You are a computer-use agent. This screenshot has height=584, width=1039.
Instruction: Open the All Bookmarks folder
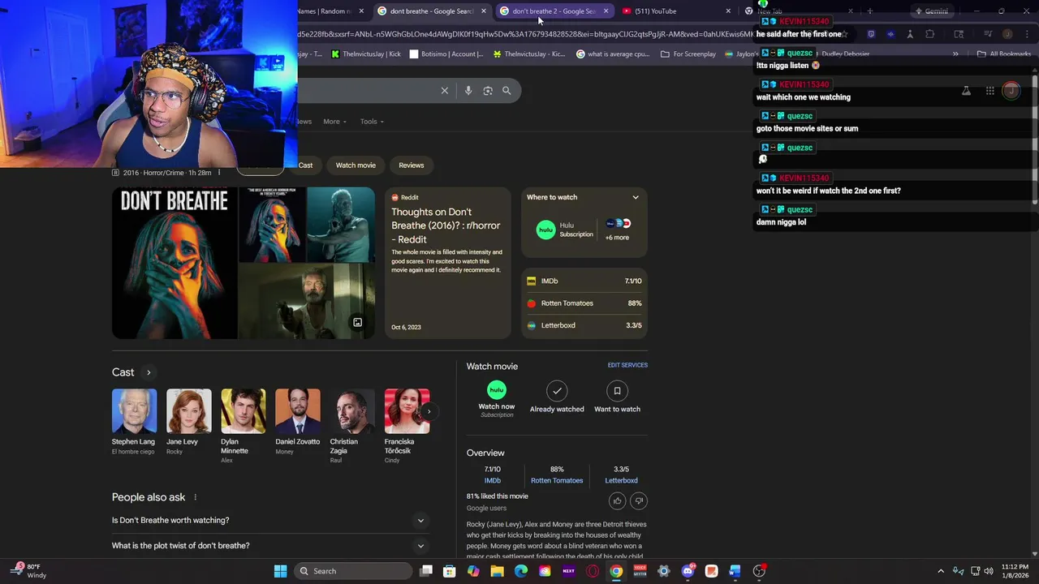point(1004,54)
